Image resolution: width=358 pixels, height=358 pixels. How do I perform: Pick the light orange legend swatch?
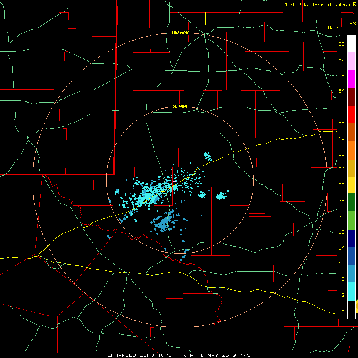351,150
